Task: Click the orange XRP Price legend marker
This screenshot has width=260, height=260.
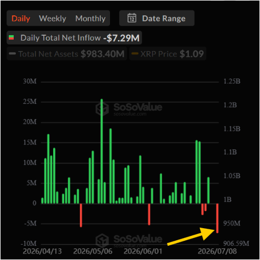Action: [x=135, y=54]
